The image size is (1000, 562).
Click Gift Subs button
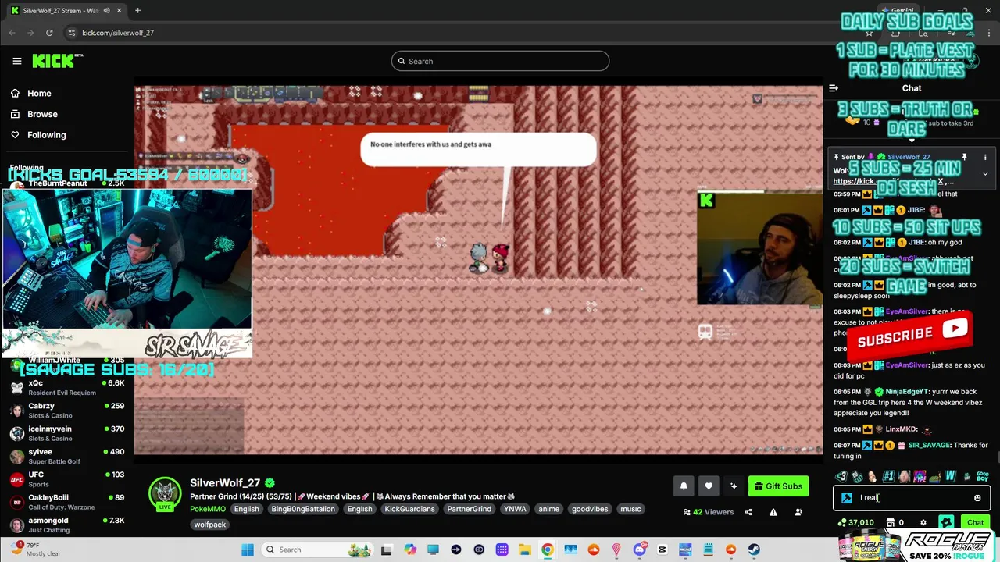tap(778, 486)
